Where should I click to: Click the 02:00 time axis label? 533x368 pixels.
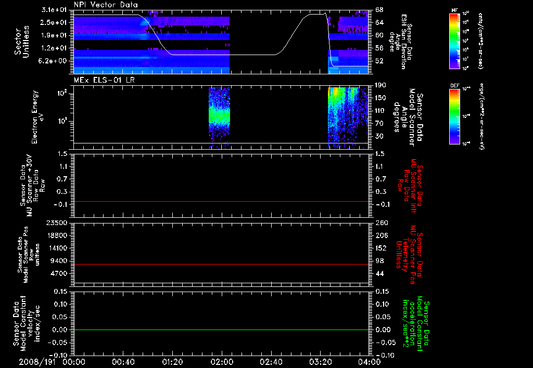pyautogui.click(x=222, y=362)
